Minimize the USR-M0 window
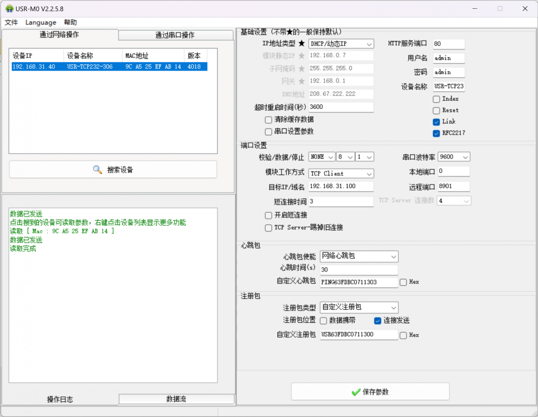Screen dimensions: 538x417 click(475, 9)
